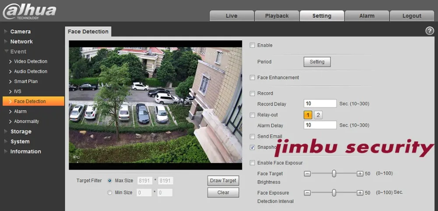Uncheck the Snapshot checkbox
This screenshot has width=438, height=211.
252,147
